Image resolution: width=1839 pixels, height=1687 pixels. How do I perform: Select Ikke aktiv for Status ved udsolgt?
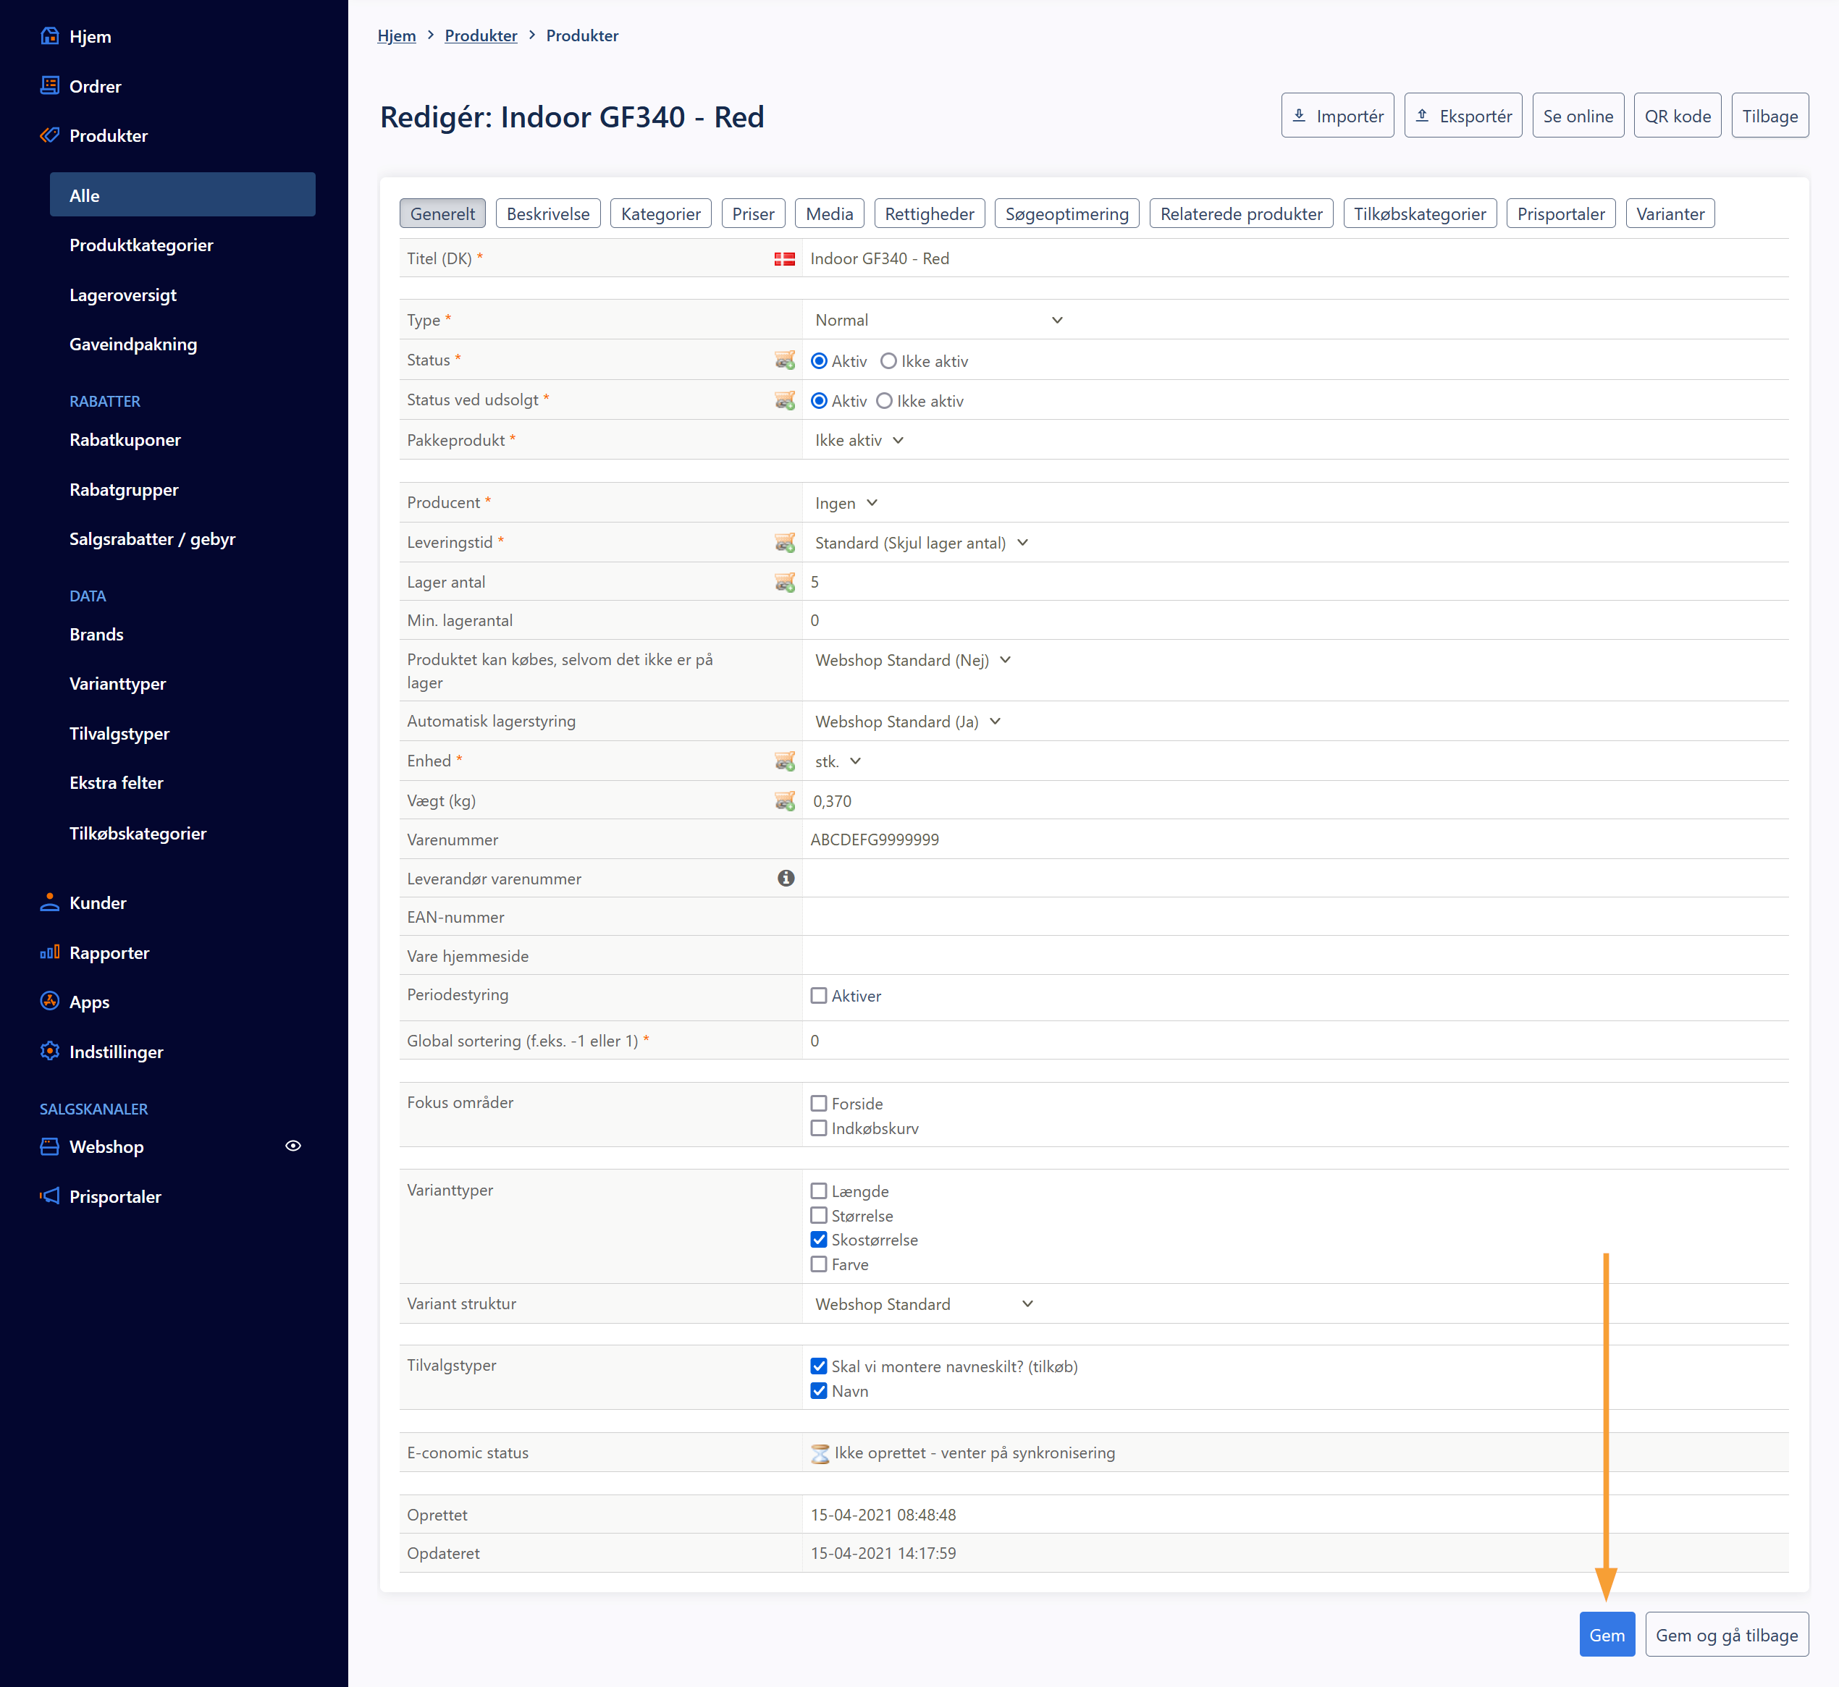(884, 402)
